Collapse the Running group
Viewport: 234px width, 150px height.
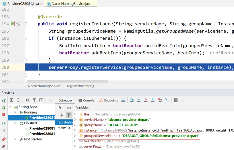coord(15,112)
